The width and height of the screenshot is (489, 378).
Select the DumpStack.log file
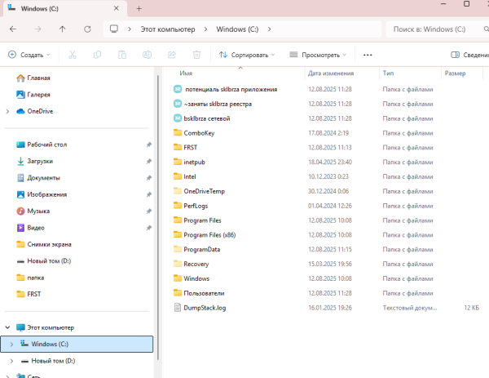(204, 308)
